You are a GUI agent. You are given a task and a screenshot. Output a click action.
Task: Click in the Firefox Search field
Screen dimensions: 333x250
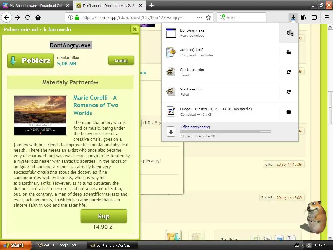[242, 18]
